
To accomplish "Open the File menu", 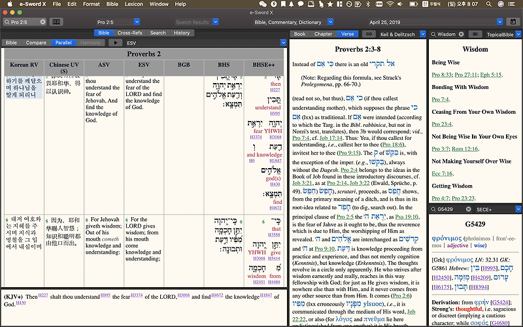I will pyautogui.click(x=57, y=4).
